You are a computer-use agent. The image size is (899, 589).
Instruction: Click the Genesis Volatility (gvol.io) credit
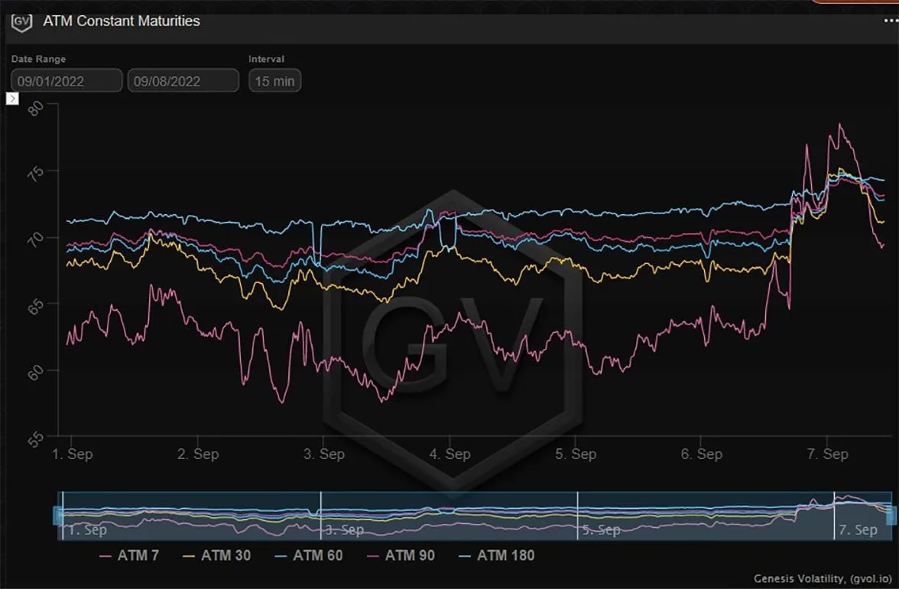coord(823,578)
